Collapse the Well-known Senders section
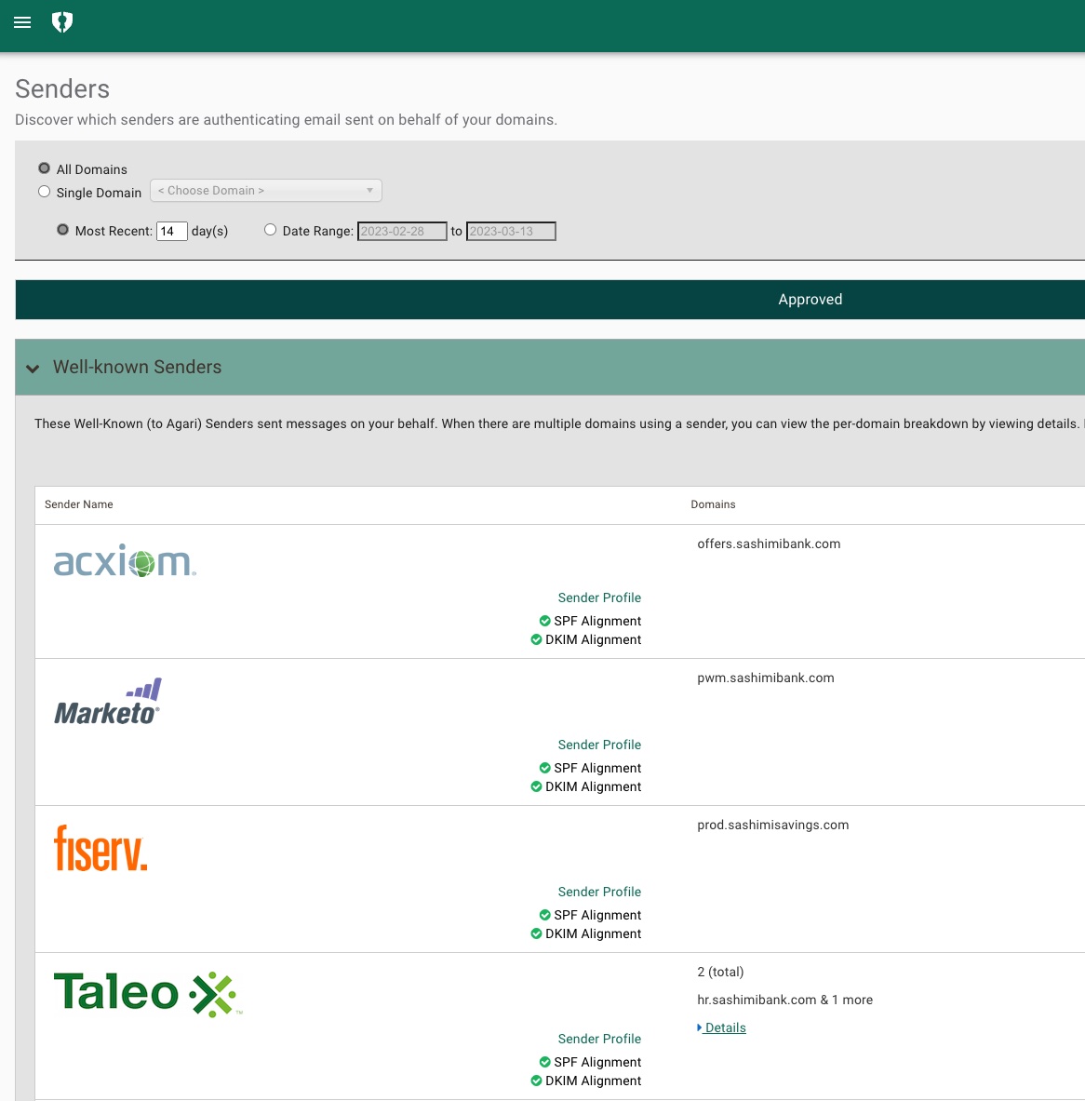The height and width of the screenshot is (1101, 1085). point(33,369)
